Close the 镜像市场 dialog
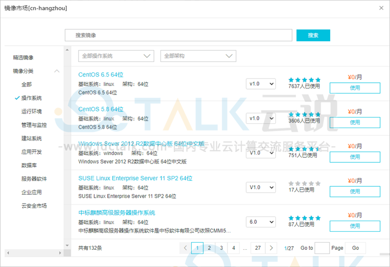The height and width of the screenshot is (267, 390). (x=381, y=8)
